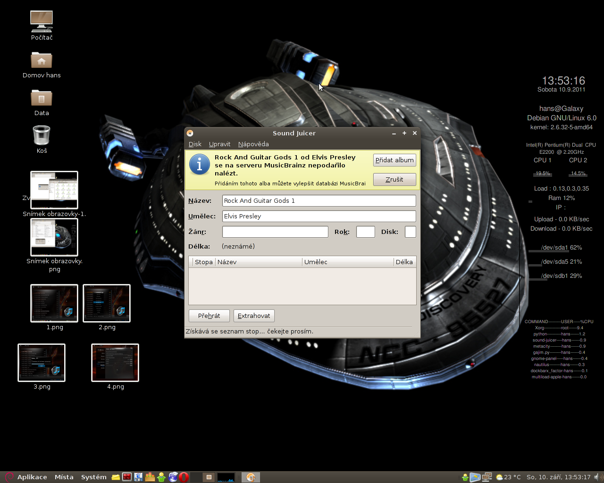The image size is (604, 483).
Task: Select the 3.png file thumbnail
Action: [x=42, y=363]
